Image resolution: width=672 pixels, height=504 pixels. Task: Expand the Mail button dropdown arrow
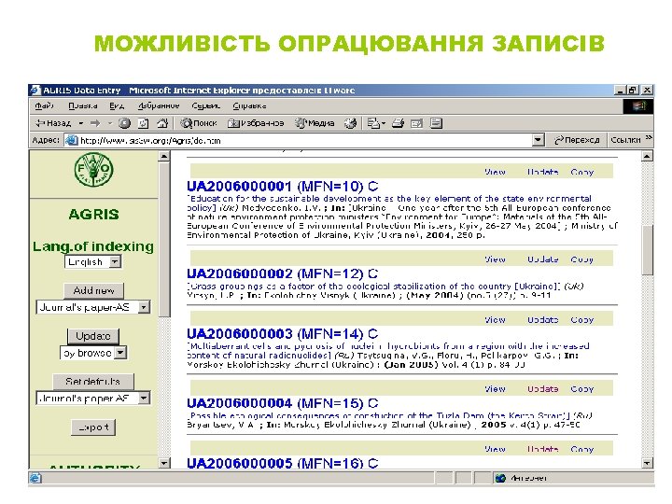(384, 123)
